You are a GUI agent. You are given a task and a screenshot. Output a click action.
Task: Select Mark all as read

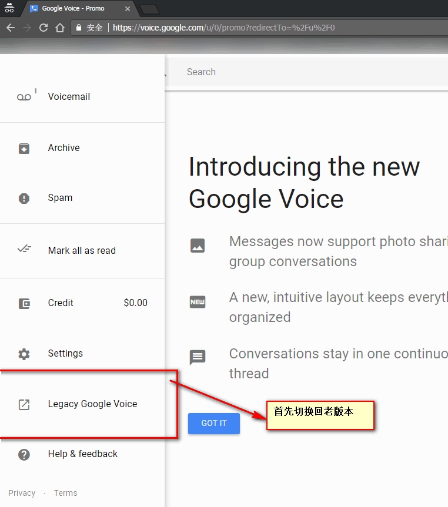pos(82,251)
